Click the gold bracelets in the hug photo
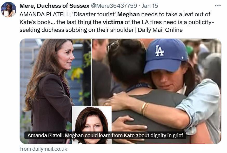The width and height of the screenshot is (227, 153). coord(145,108)
